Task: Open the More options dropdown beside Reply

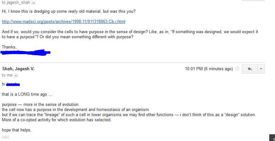Action: point(261,69)
